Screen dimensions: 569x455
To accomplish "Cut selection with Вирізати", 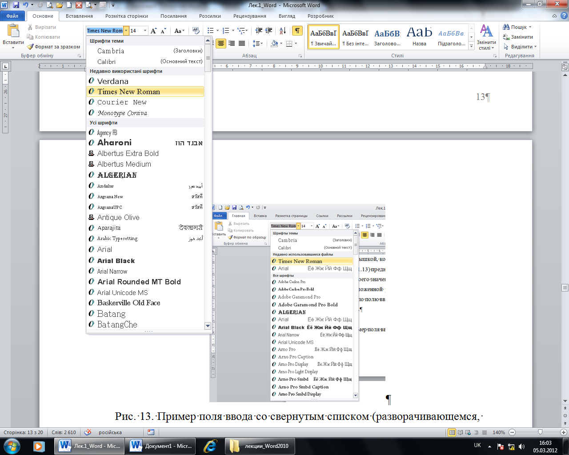I will (x=42, y=27).
